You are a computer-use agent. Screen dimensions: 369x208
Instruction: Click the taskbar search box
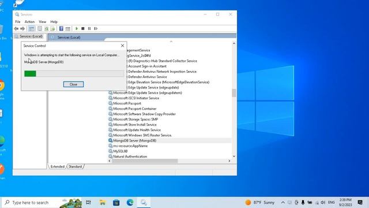(42, 202)
